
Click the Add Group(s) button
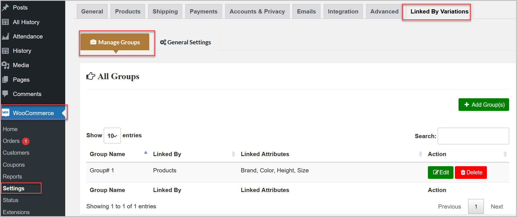point(484,105)
